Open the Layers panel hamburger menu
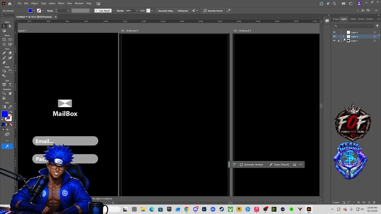This screenshot has width=381, height=214. (378, 19)
